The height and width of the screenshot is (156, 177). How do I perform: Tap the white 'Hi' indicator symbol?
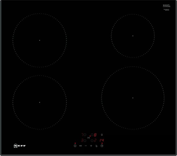point(88,138)
